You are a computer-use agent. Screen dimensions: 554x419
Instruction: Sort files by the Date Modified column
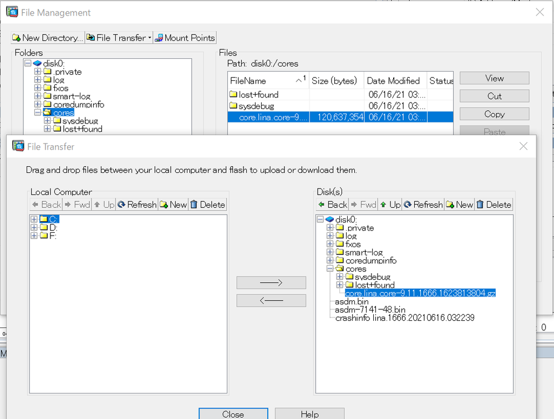coord(395,81)
